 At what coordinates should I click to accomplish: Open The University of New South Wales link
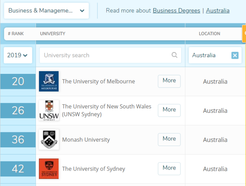pos(107,110)
